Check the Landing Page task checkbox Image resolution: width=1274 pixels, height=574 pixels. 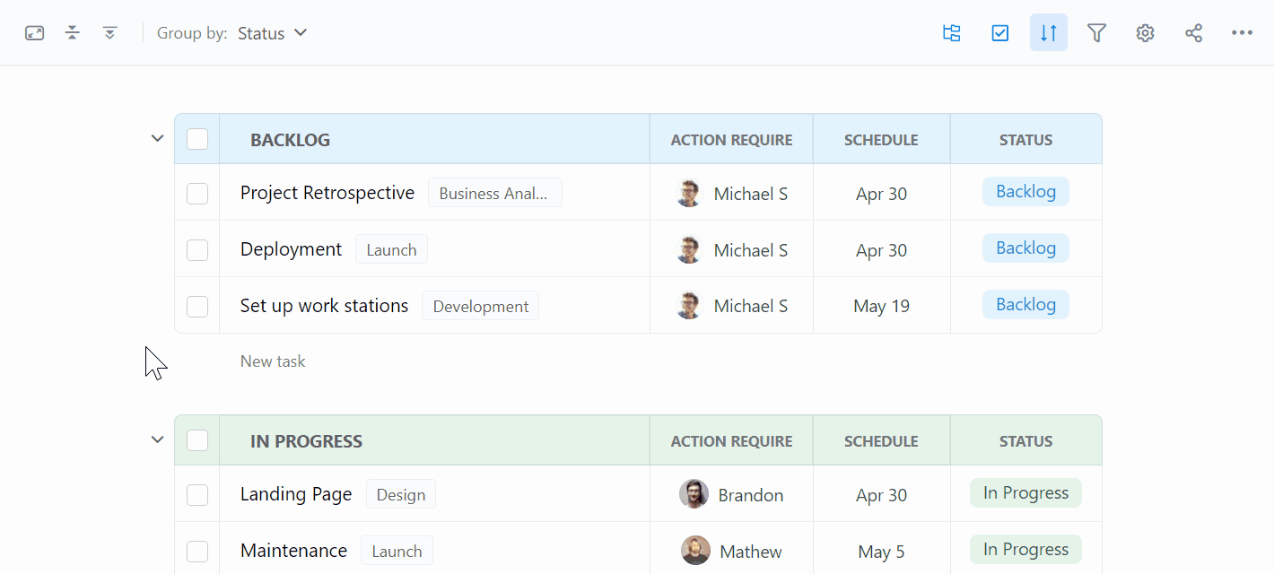click(197, 495)
